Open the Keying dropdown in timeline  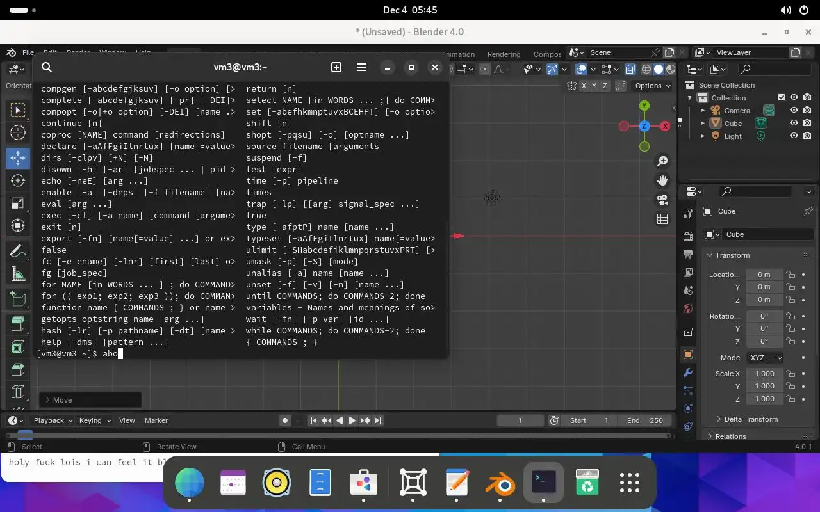pos(95,420)
